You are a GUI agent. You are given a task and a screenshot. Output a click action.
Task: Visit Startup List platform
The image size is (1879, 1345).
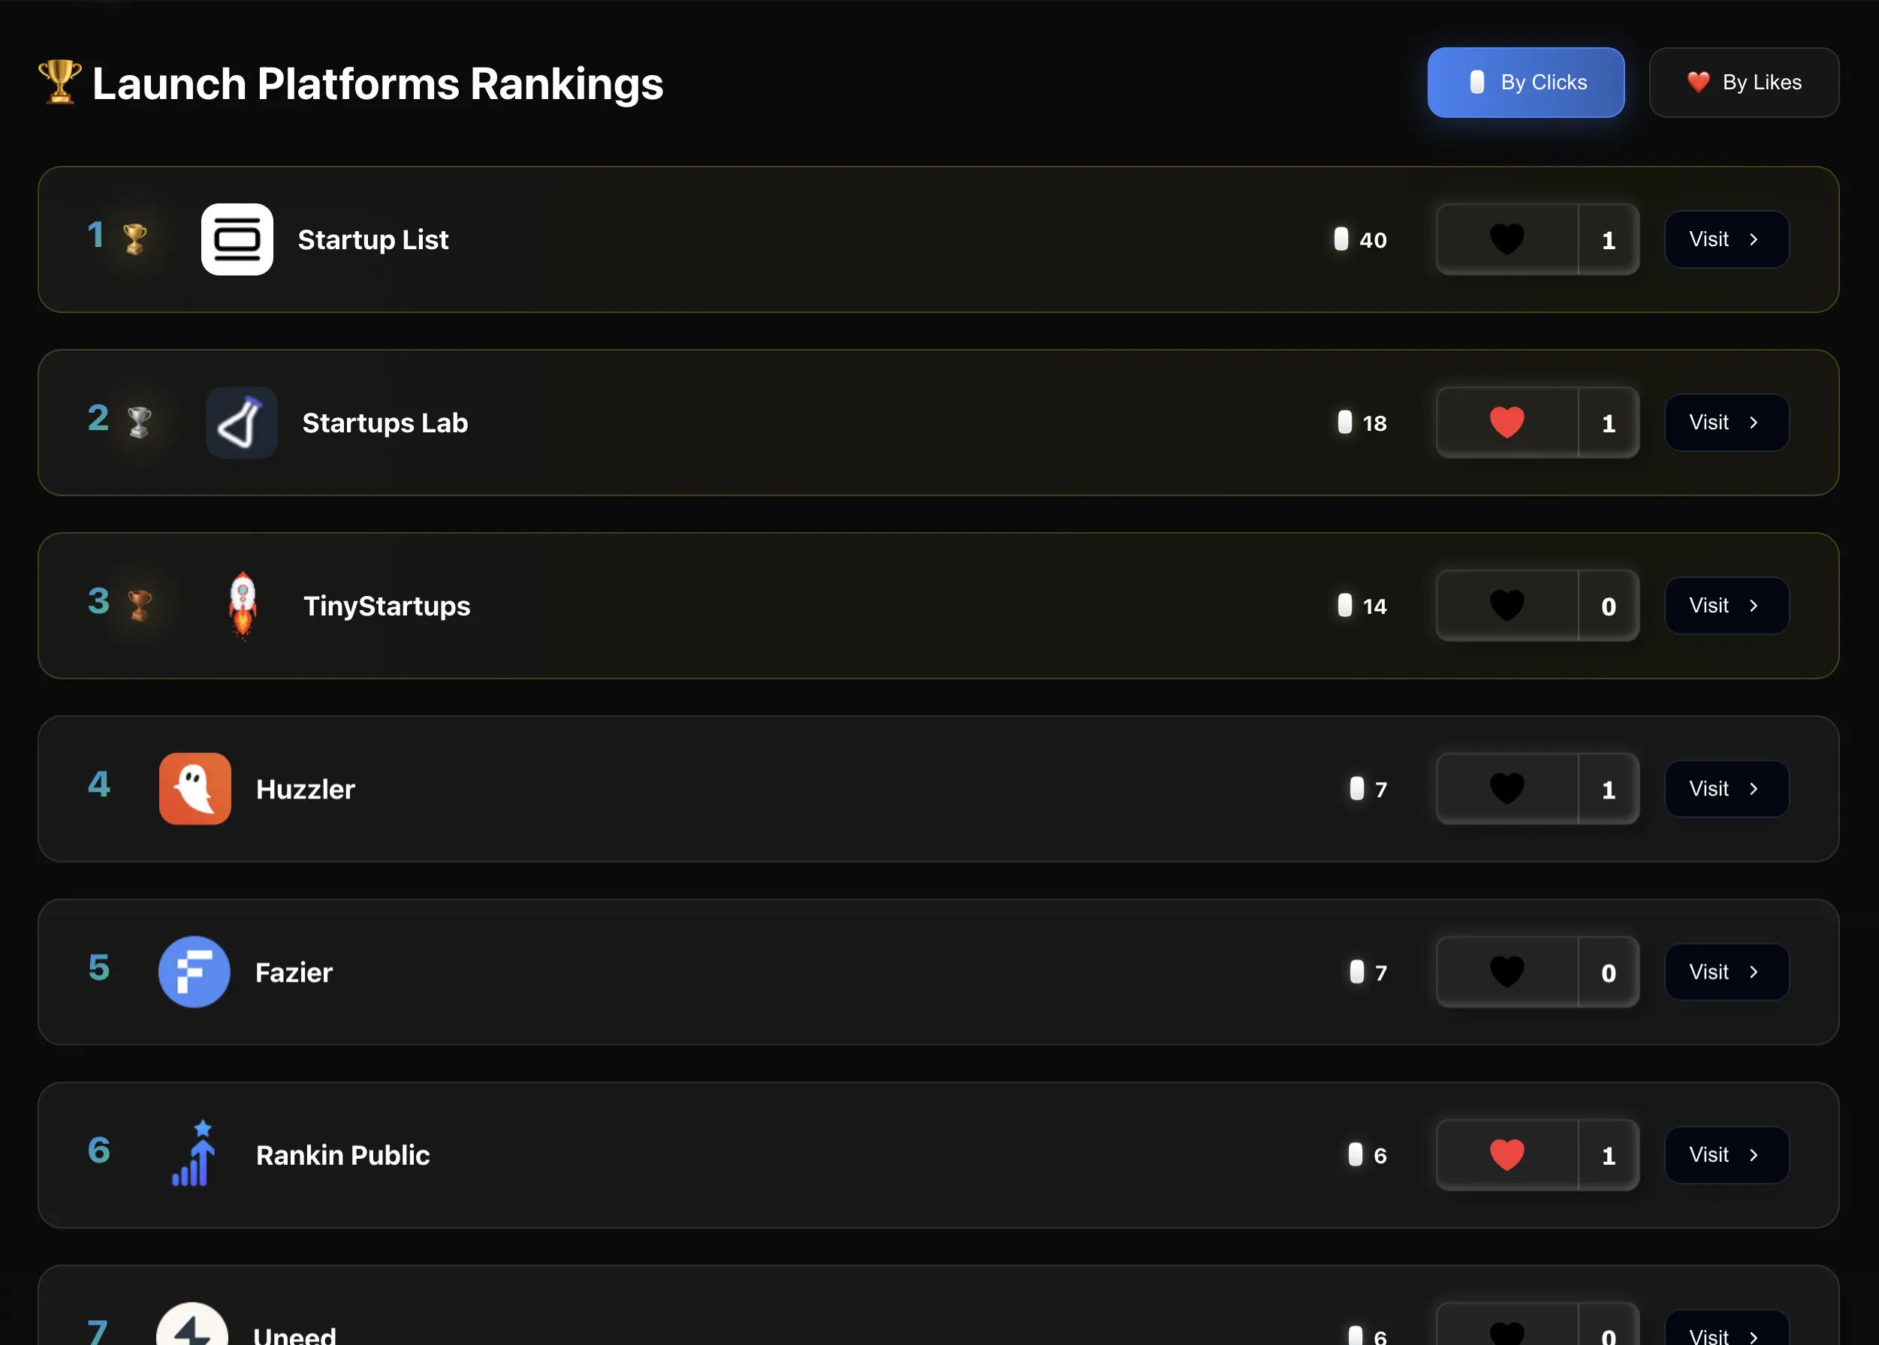1727,239
